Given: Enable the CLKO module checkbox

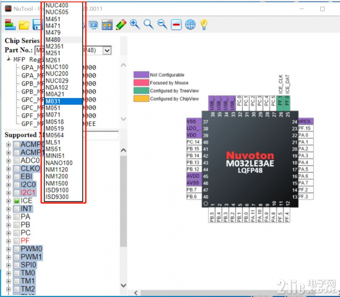Looking at the screenshot, I should click(x=17, y=169).
